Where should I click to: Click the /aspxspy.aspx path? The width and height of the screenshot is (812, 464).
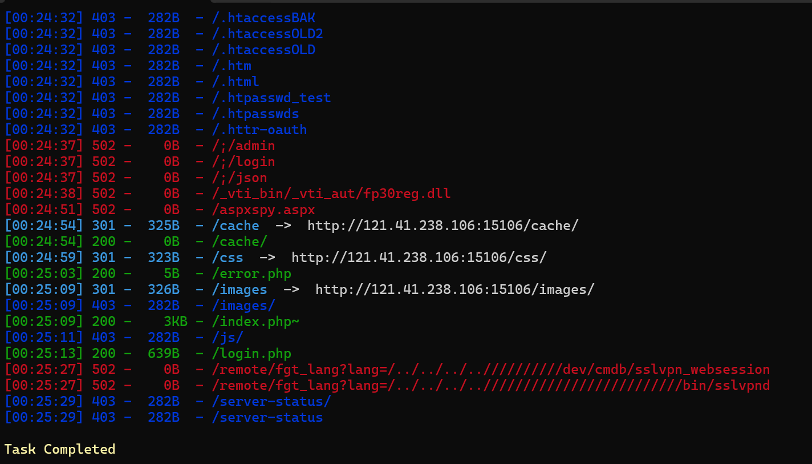pyautogui.click(x=263, y=209)
